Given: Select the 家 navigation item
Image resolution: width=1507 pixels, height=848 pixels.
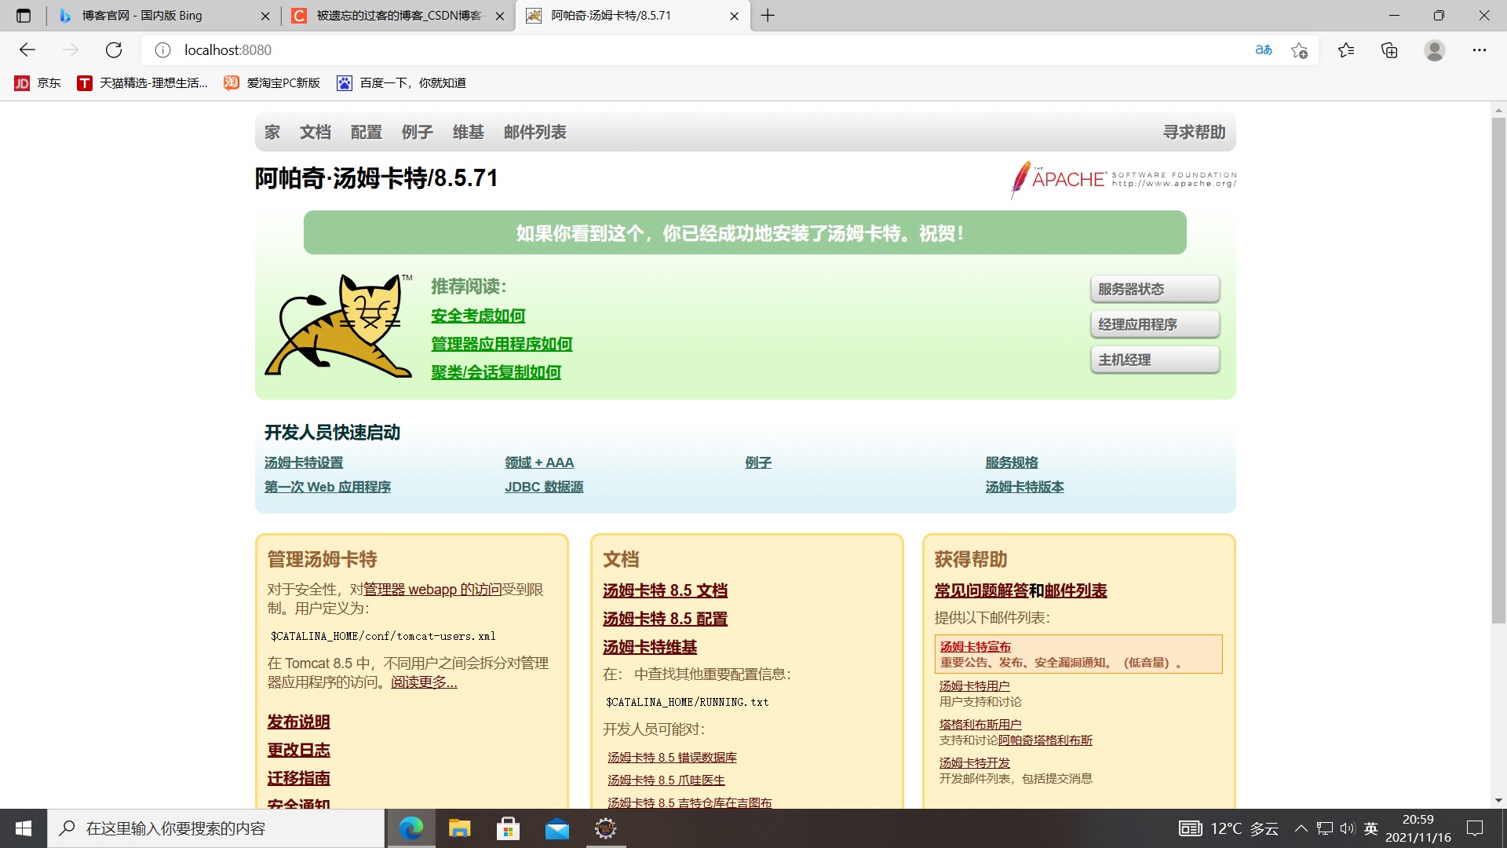Looking at the screenshot, I should click(272, 133).
